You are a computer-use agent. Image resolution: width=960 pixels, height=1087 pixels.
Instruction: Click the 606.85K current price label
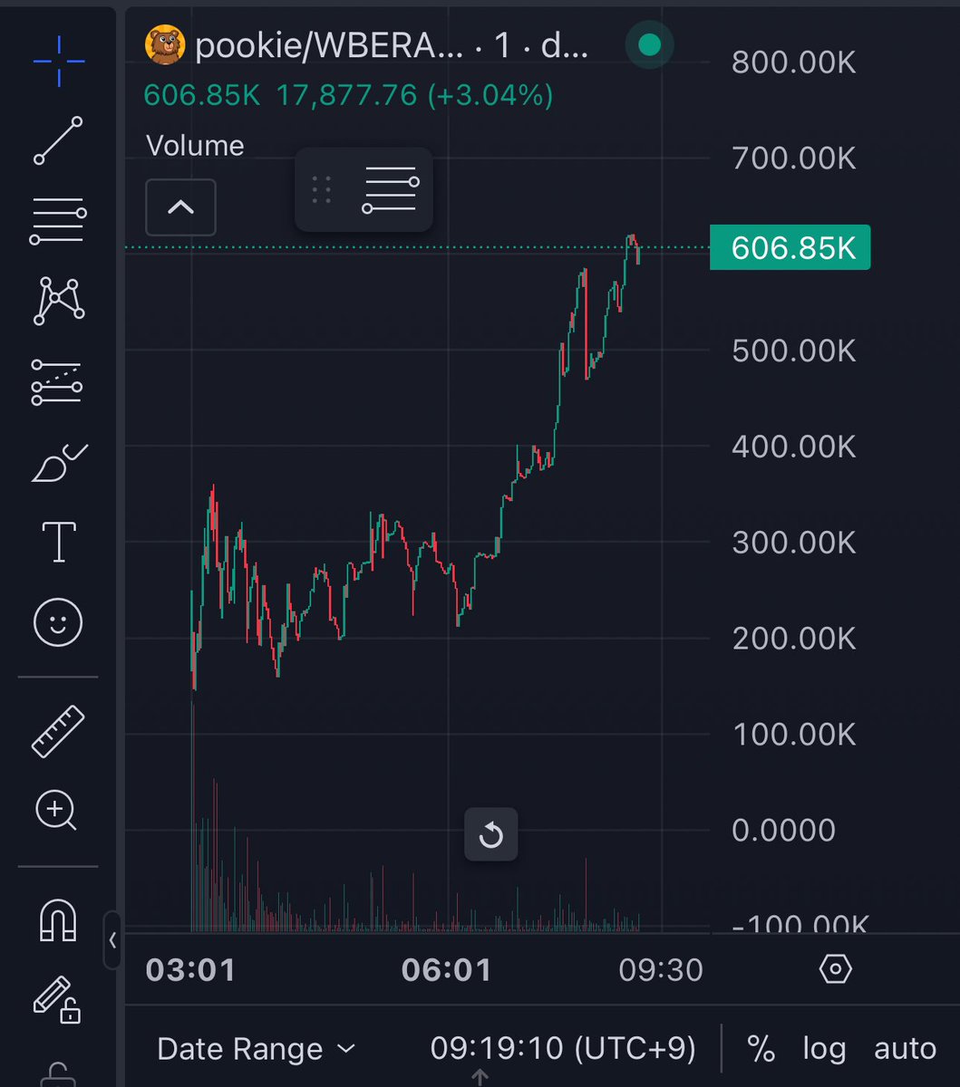coord(790,247)
